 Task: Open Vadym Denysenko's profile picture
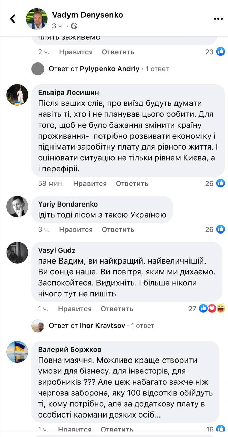[x=36, y=19]
